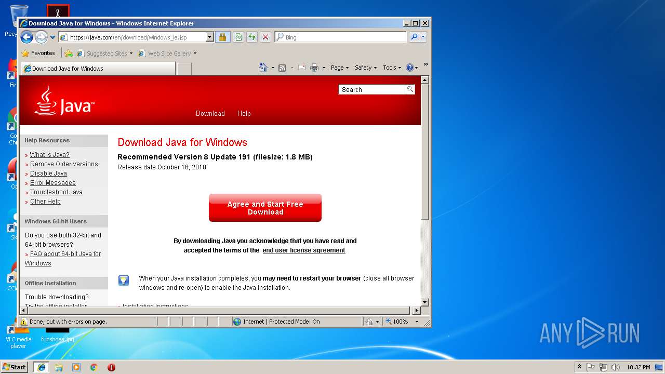Open the Error Messages link
The height and width of the screenshot is (374, 665).
click(x=53, y=183)
